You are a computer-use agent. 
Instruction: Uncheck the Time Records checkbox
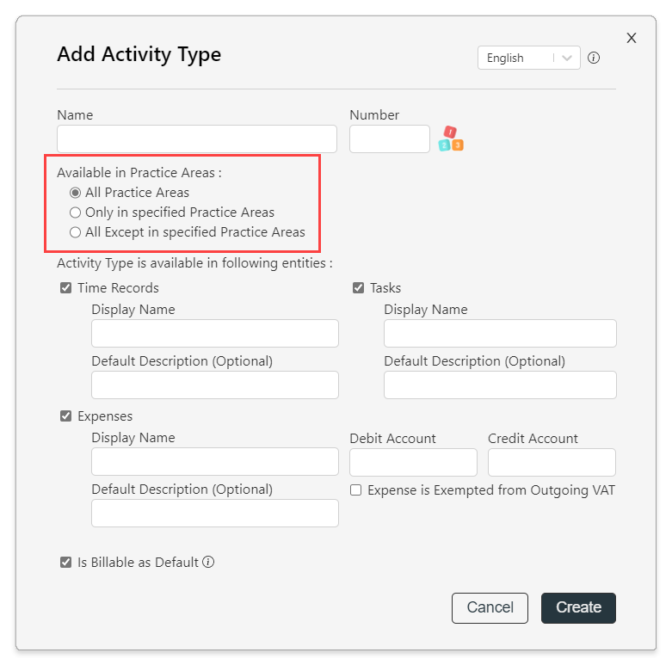point(66,287)
